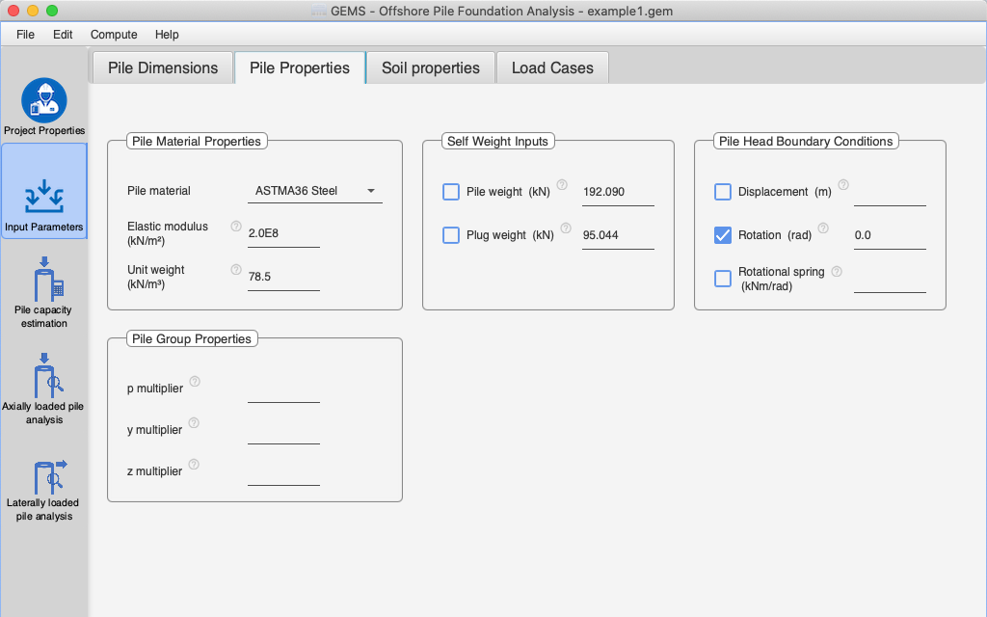Click help icon next to Pile weight

pyautogui.click(x=563, y=185)
